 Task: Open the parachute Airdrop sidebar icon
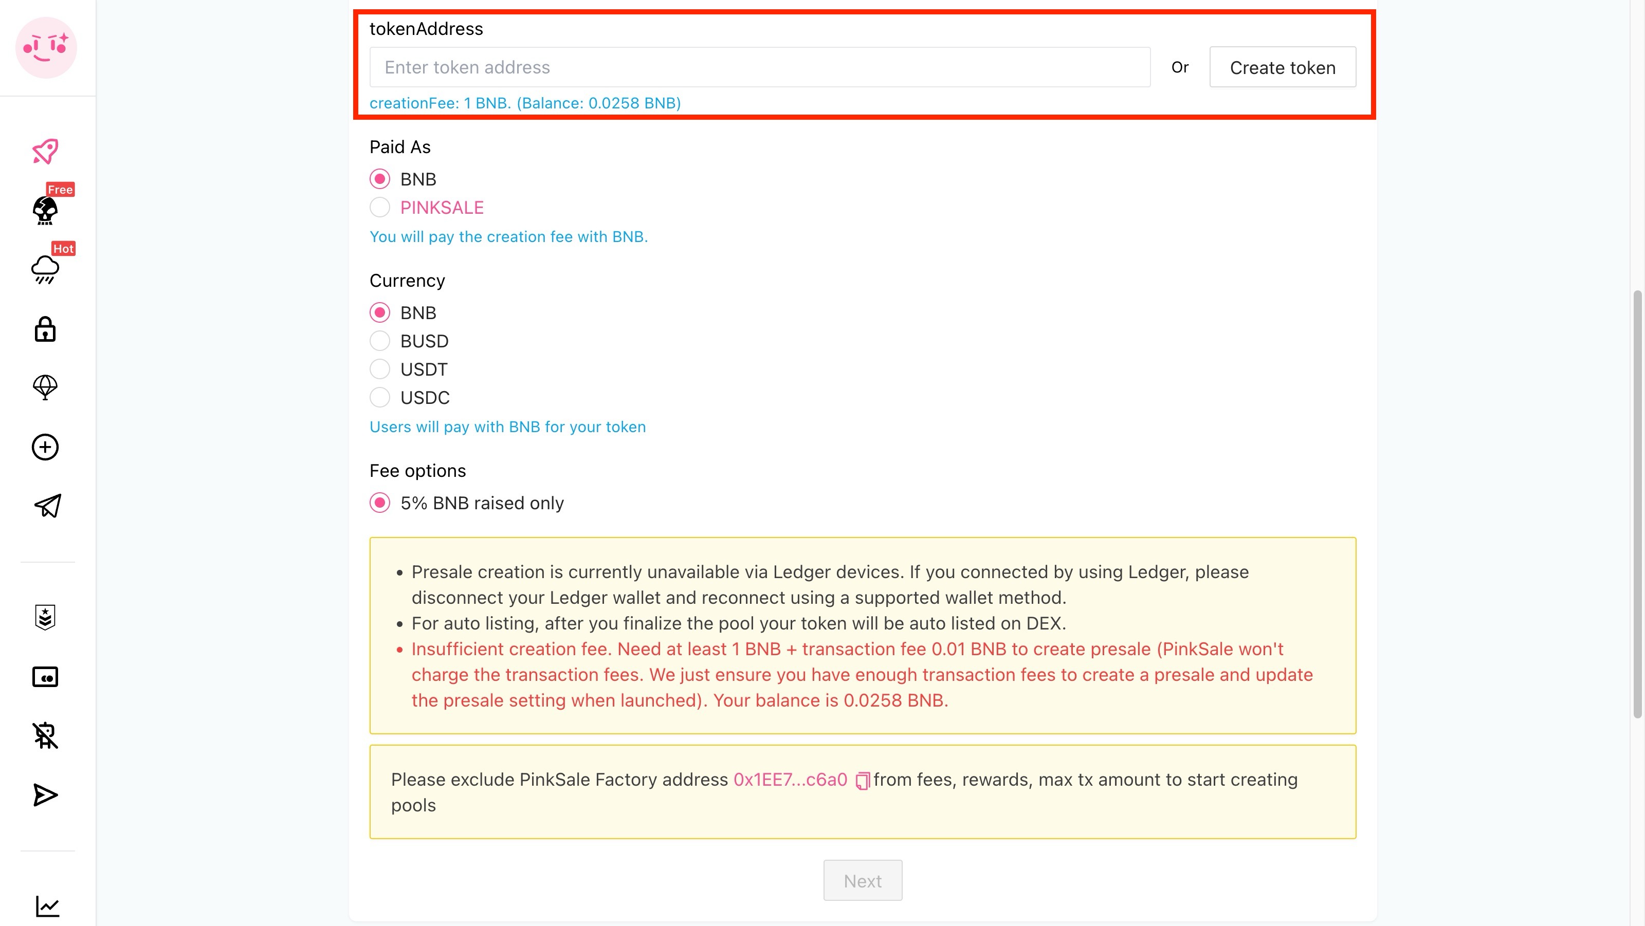(45, 387)
